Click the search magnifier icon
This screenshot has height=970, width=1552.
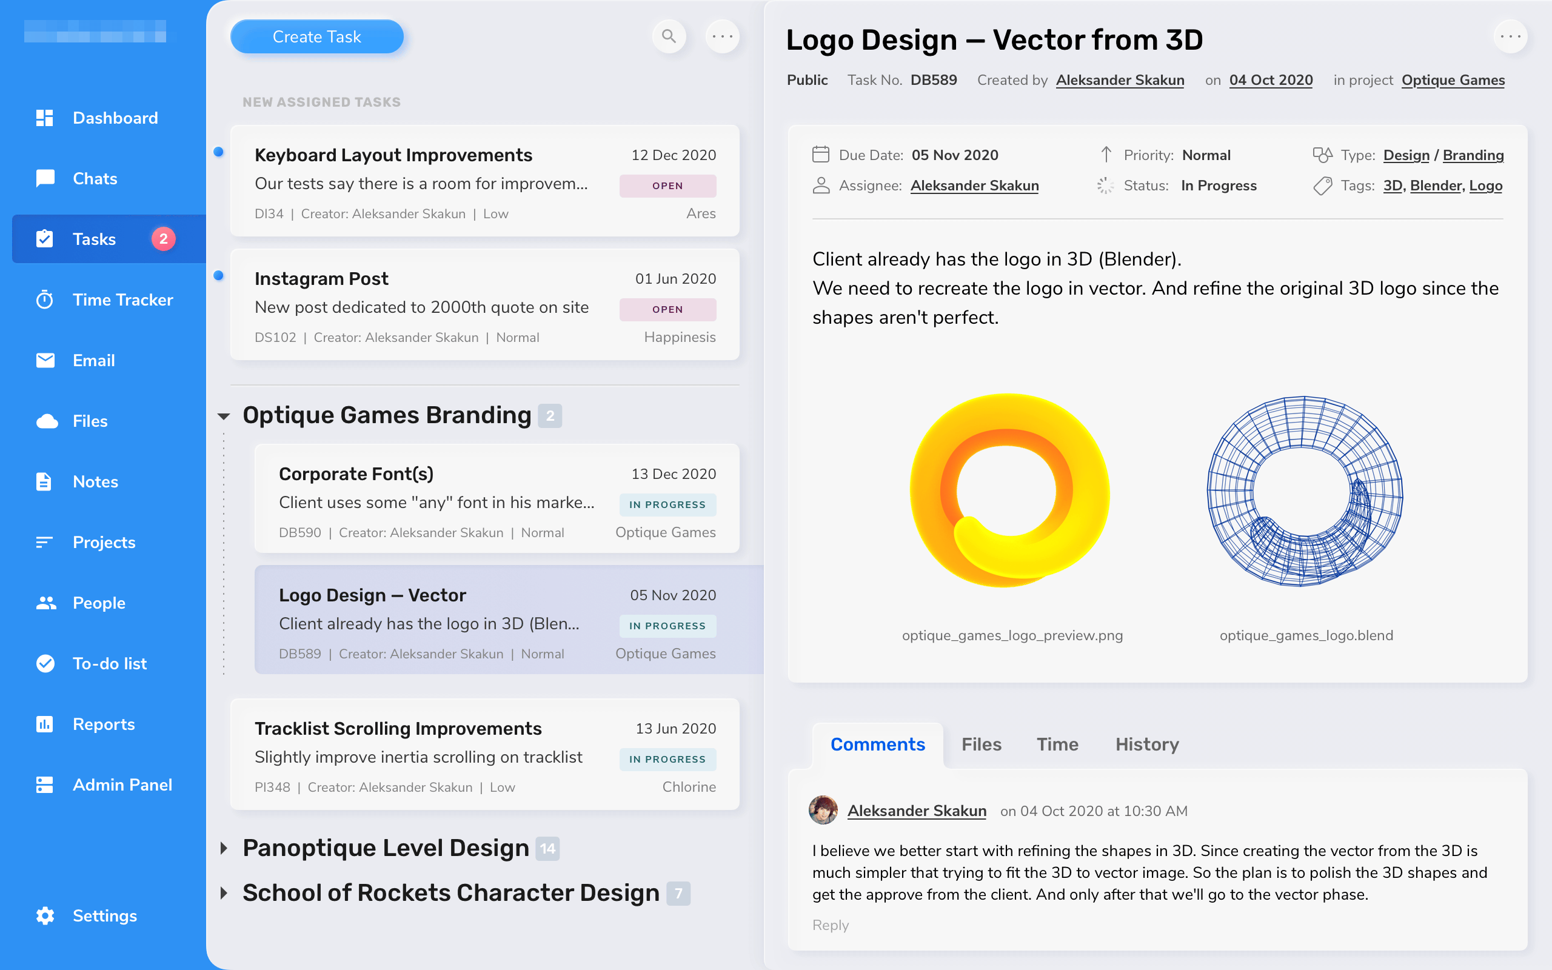669,36
